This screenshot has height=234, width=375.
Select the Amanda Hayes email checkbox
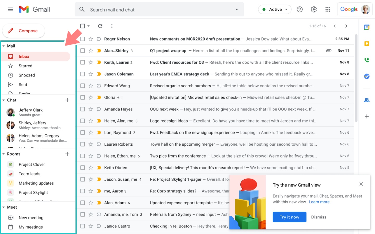tap(83, 109)
